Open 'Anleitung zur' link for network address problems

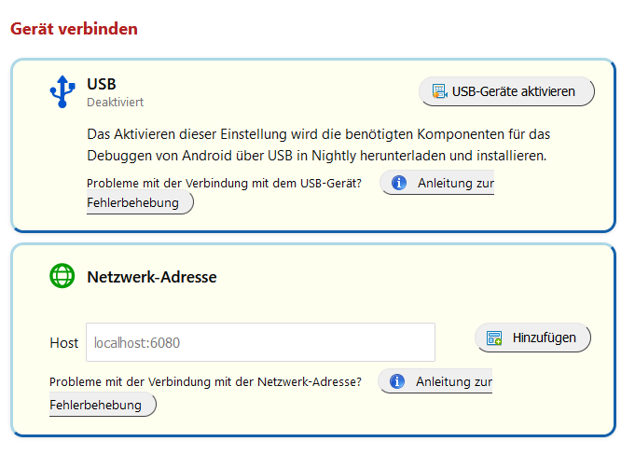452,381
